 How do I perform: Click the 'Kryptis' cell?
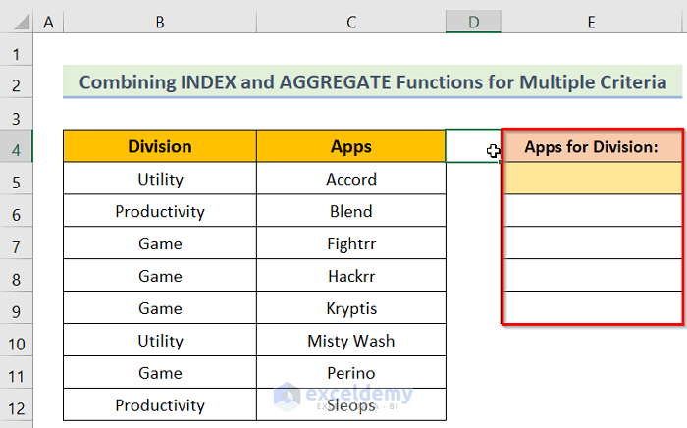[x=351, y=308]
